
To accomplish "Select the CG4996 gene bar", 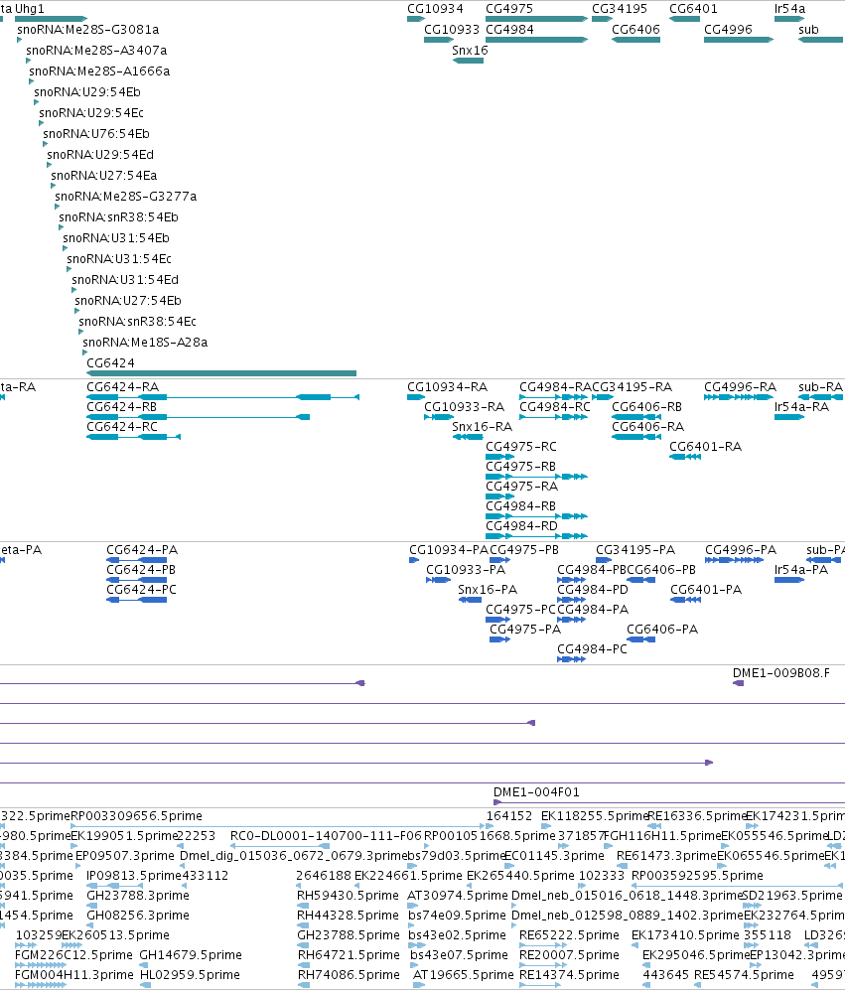I will (739, 40).
